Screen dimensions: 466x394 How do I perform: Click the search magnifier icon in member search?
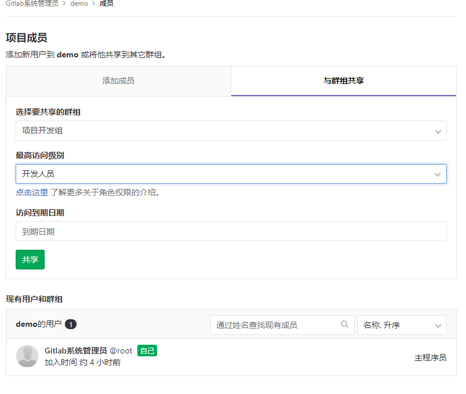coord(344,325)
